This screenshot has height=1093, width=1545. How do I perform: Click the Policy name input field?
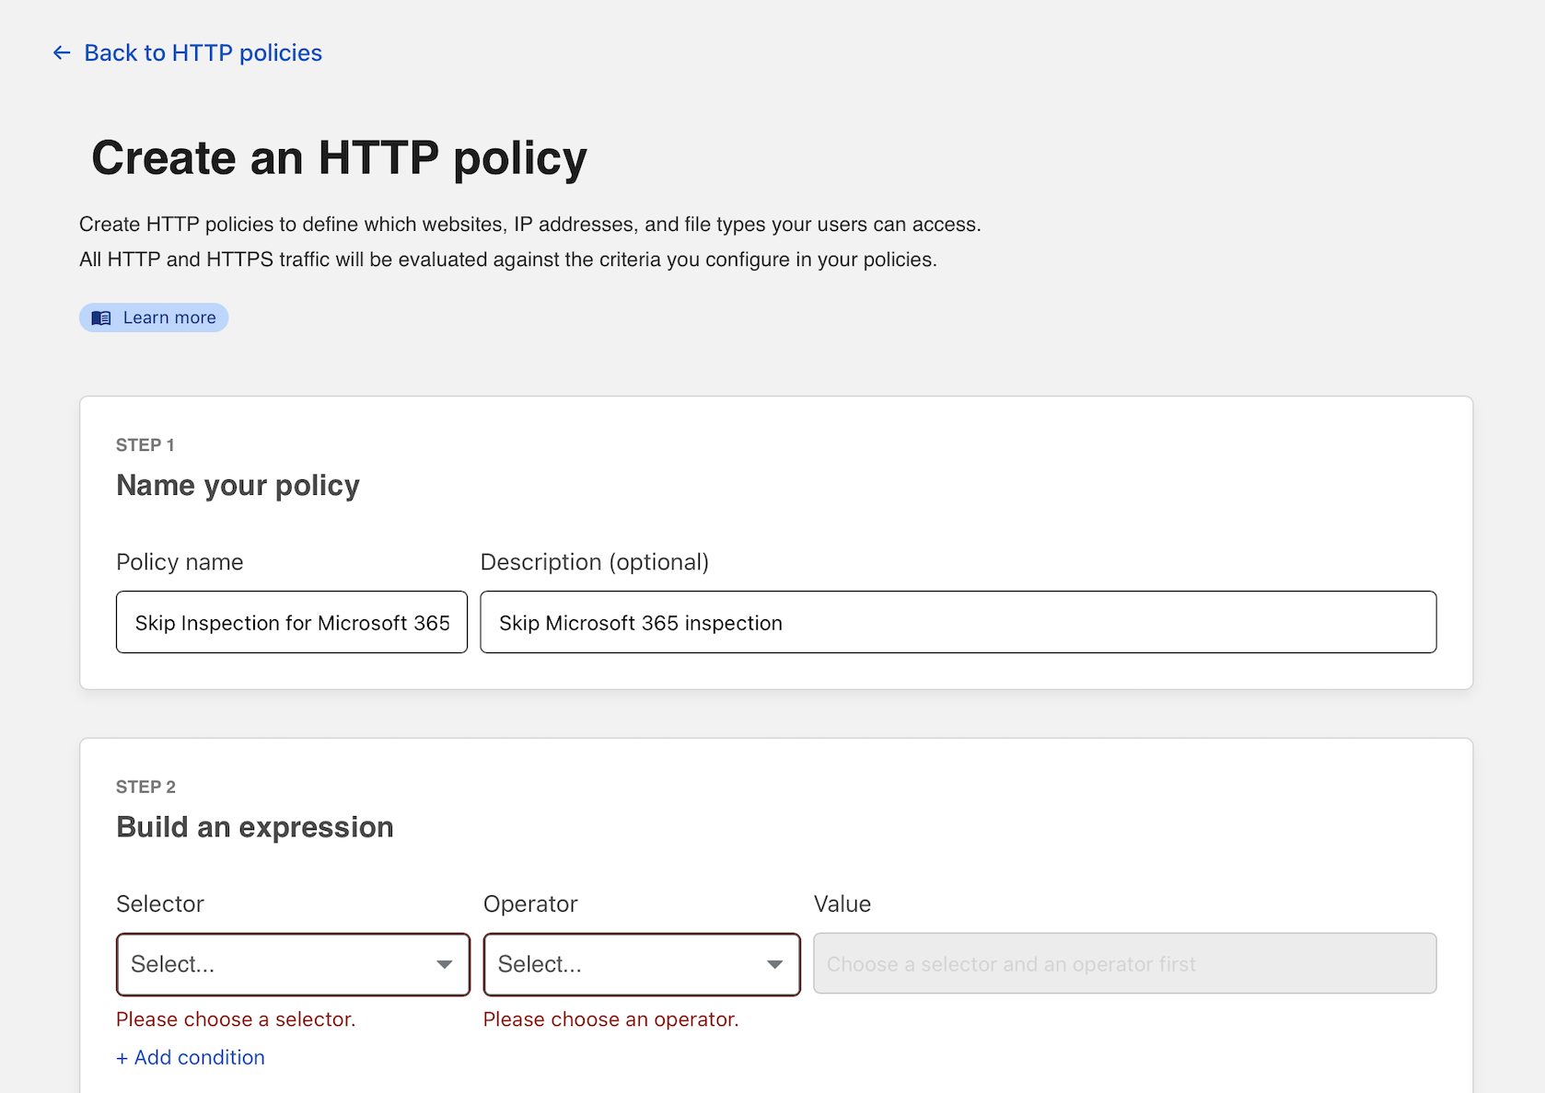coord(291,622)
